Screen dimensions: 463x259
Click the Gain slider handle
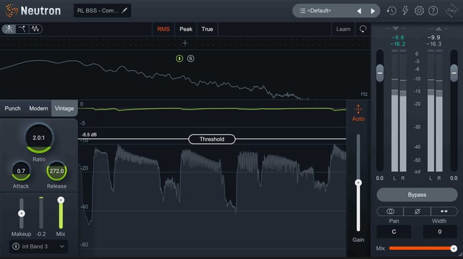point(358,182)
